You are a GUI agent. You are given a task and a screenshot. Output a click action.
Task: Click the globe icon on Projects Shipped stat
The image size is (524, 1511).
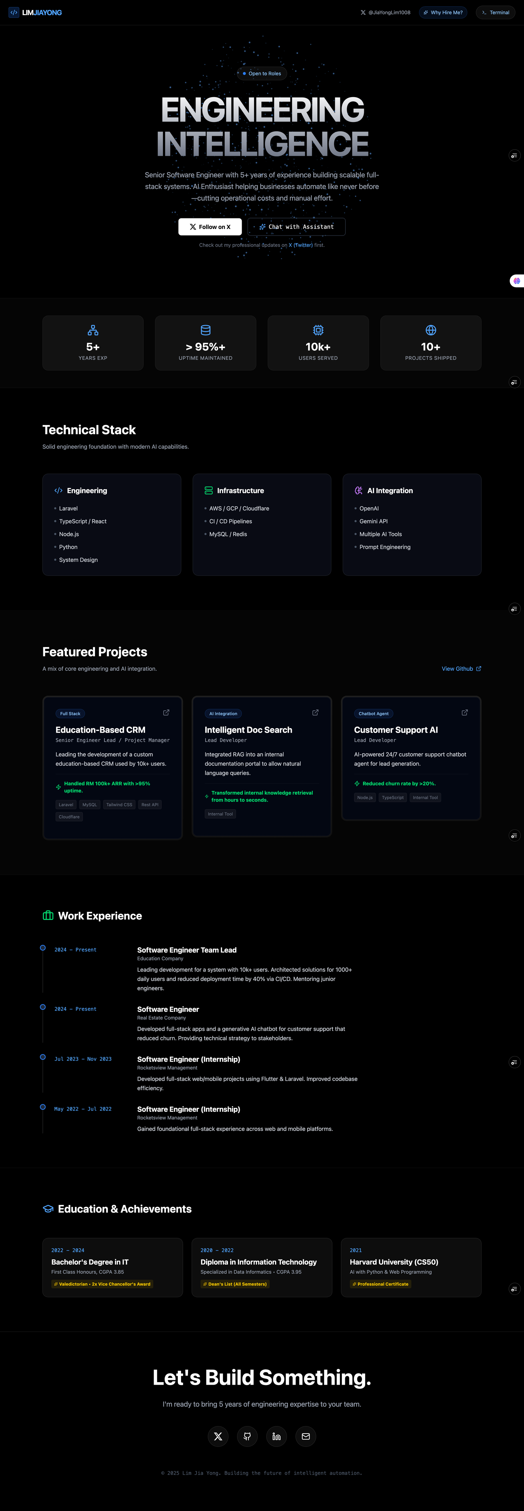[430, 330]
